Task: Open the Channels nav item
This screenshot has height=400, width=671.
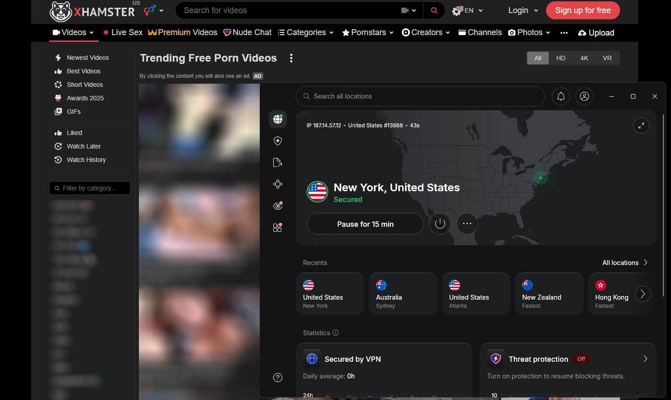Action: coord(480,32)
